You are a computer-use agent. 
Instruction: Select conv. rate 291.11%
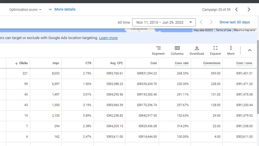point(182,94)
